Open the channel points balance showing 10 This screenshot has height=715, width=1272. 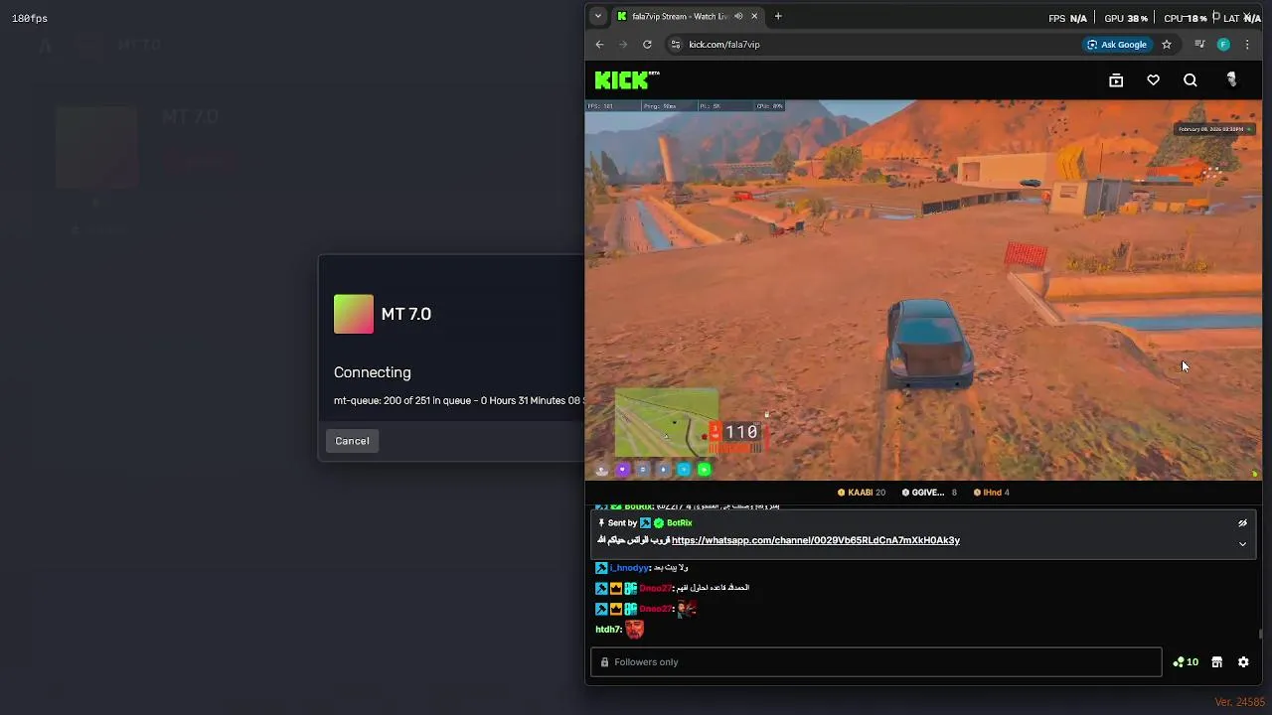[1186, 662]
